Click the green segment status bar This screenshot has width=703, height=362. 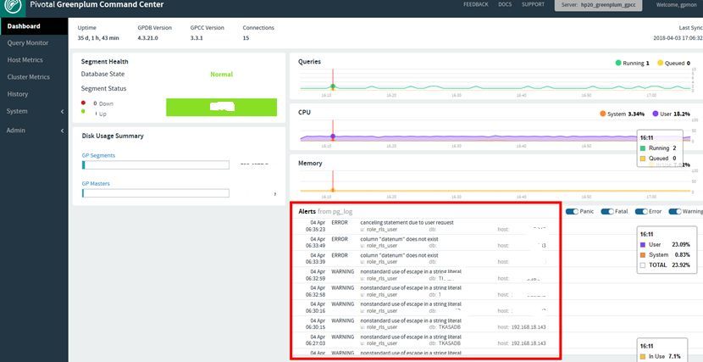point(221,107)
